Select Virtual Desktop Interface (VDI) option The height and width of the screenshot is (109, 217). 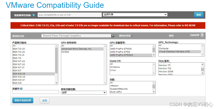[180, 51]
